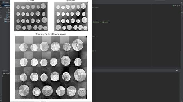Collapse the nested folder under project root
Image resolution: width=183 pixels, height=102 pixels.
[5, 8]
